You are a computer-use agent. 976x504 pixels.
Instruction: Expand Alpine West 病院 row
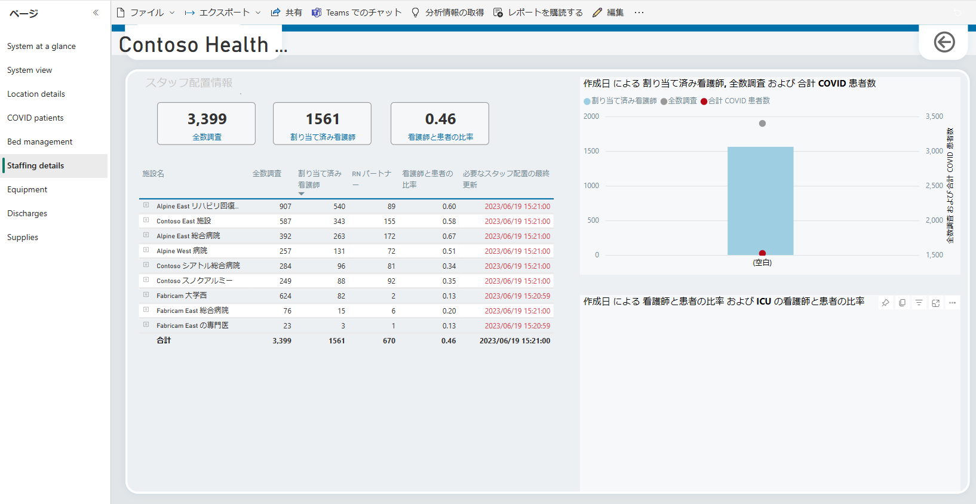pos(146,250)
